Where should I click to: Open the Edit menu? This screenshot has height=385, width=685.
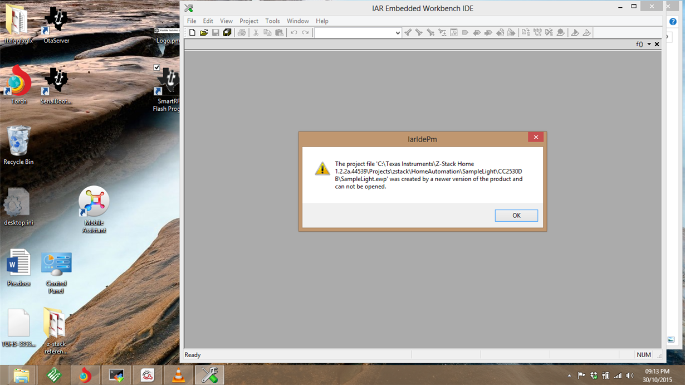208,21
